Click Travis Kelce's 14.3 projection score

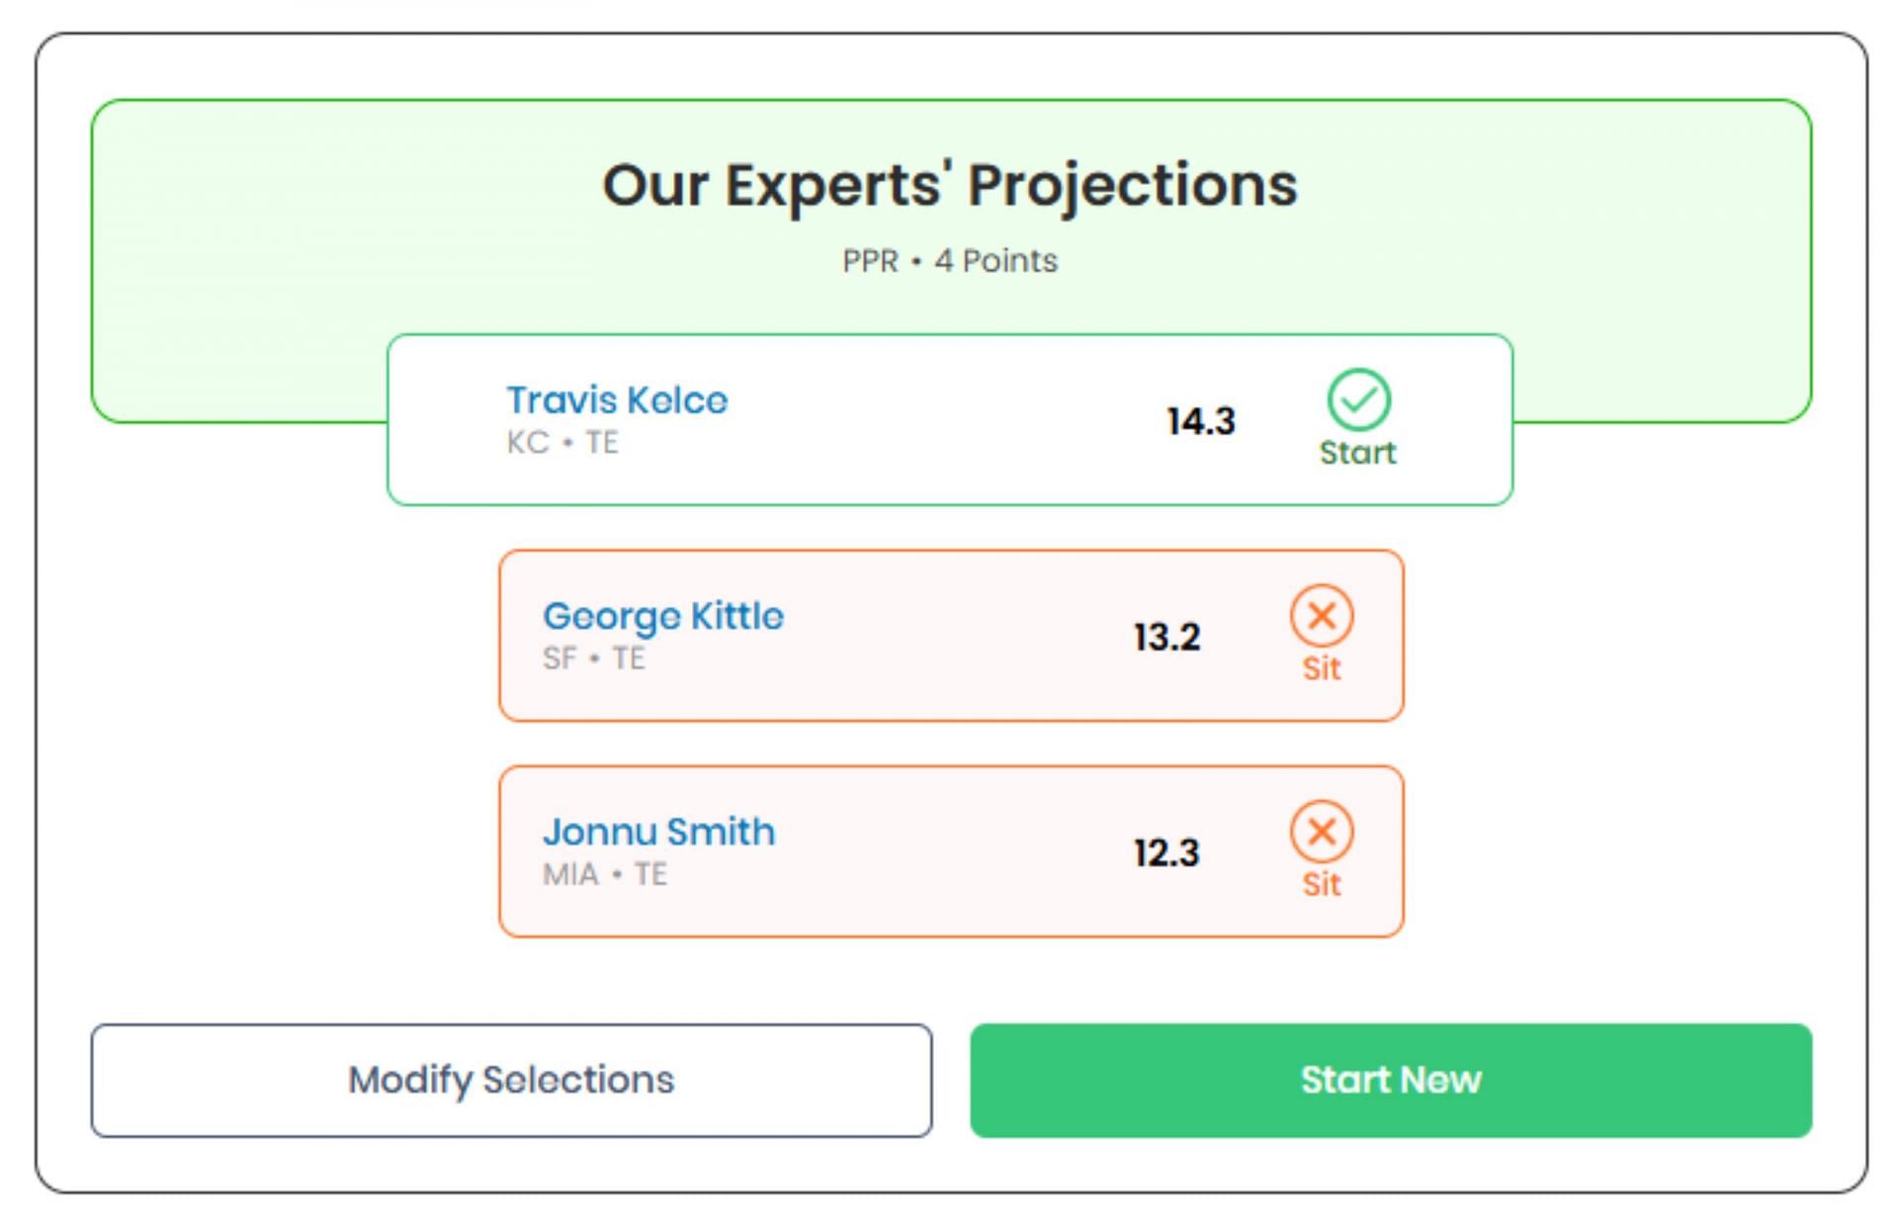[x=1200, y=421]
